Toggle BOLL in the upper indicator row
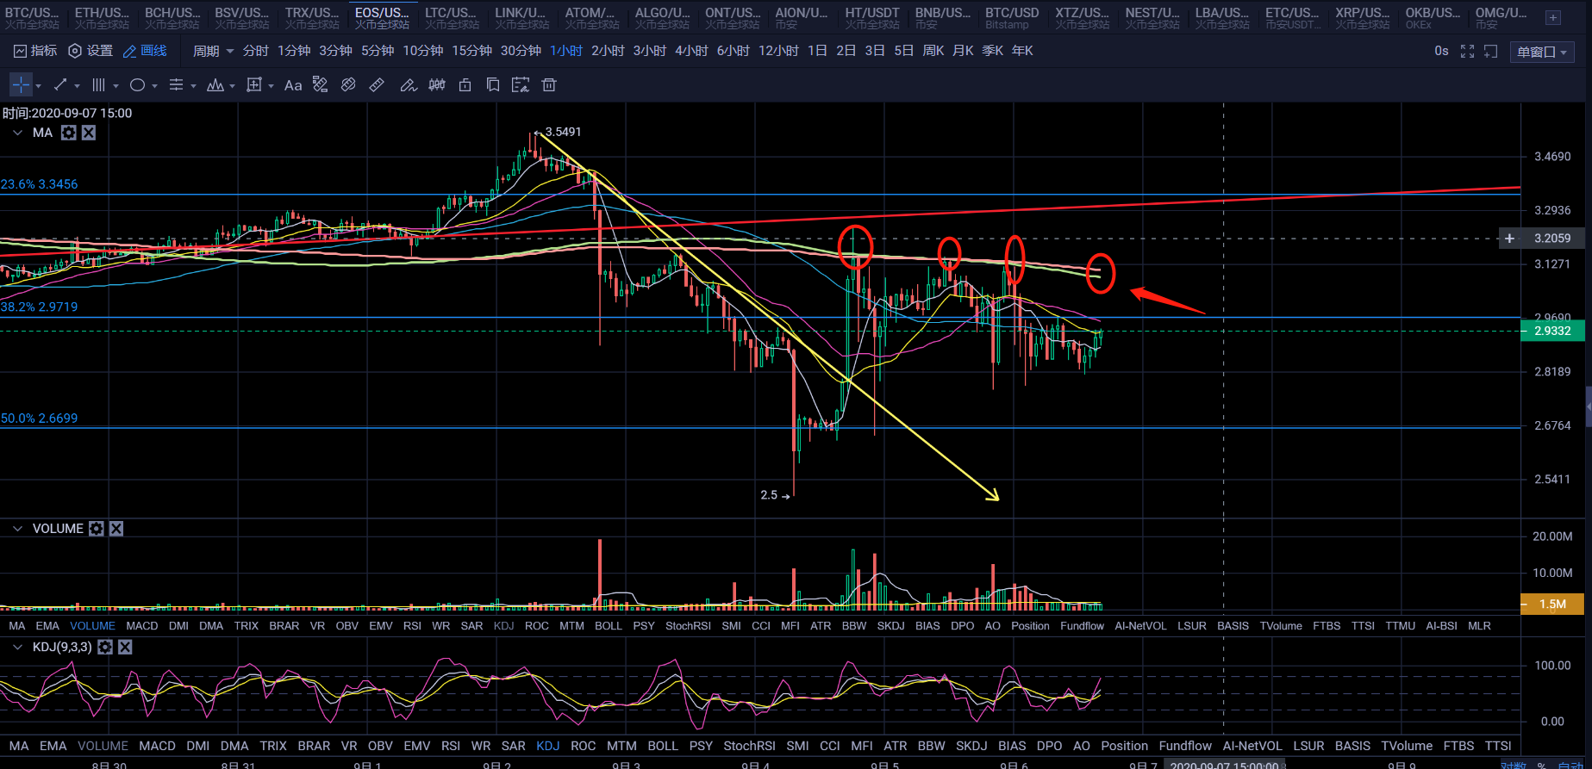The width and height of the screenshot is (1592, 769). (609, 626)
